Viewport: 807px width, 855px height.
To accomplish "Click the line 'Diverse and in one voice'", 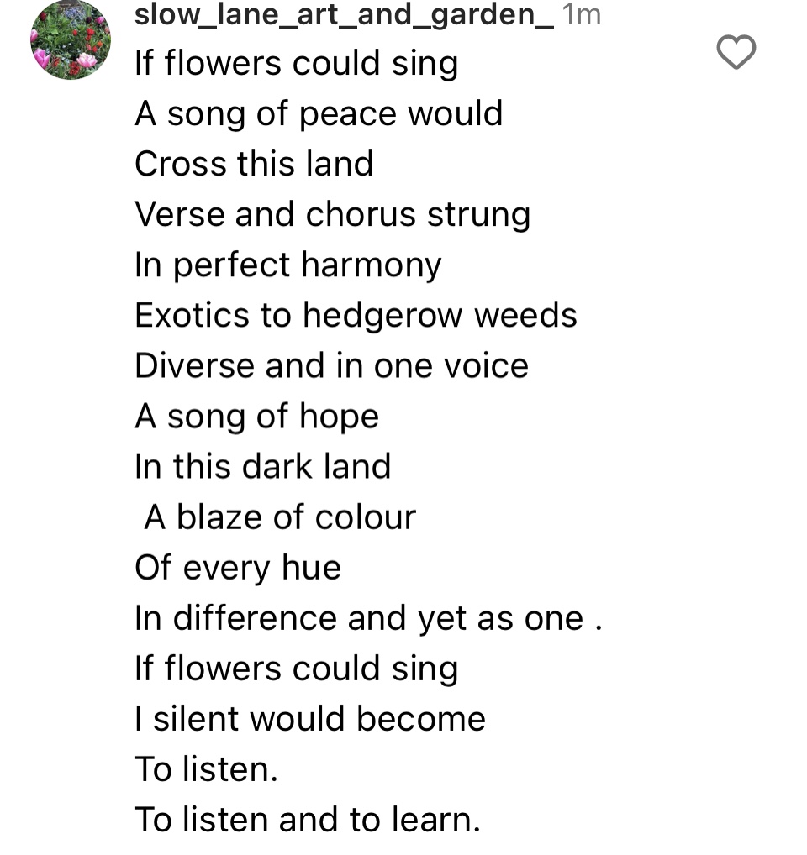I will coord(331,366).
